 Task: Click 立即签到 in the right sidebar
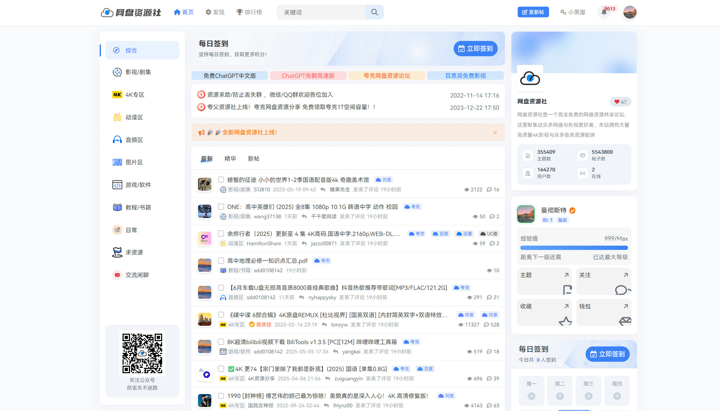pyautogui.click(x=607, y=354)
